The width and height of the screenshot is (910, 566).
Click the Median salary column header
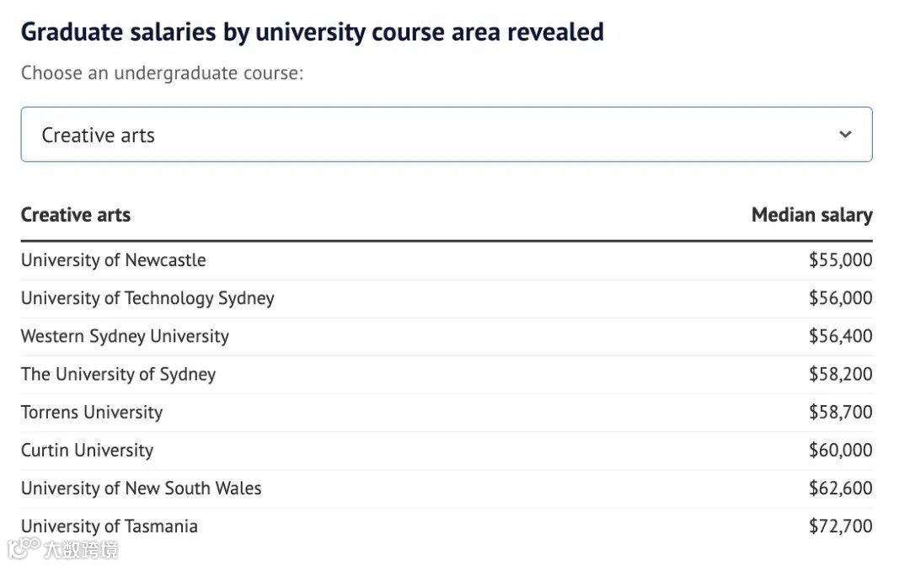812,215
